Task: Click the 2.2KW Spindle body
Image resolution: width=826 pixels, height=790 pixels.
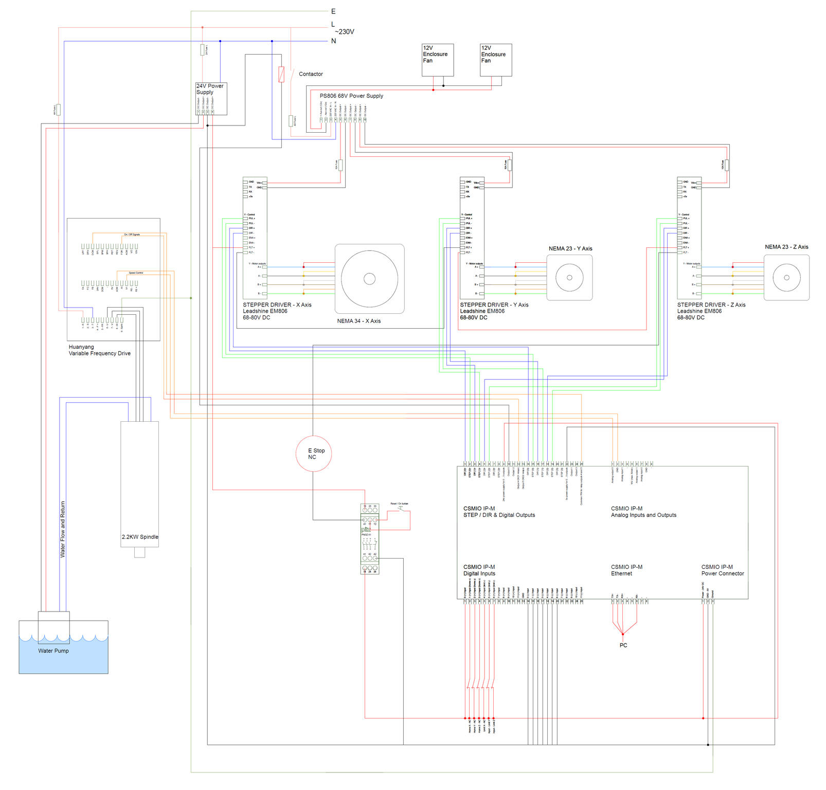Action: pos(139,483)
